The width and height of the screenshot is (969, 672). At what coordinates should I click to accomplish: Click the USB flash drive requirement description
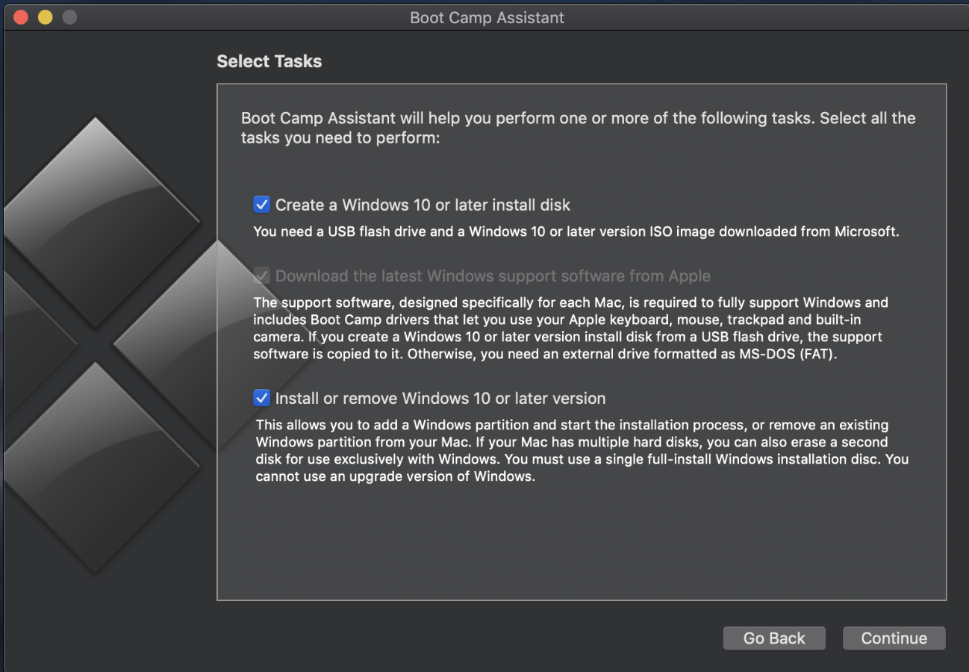click(576, 231)
